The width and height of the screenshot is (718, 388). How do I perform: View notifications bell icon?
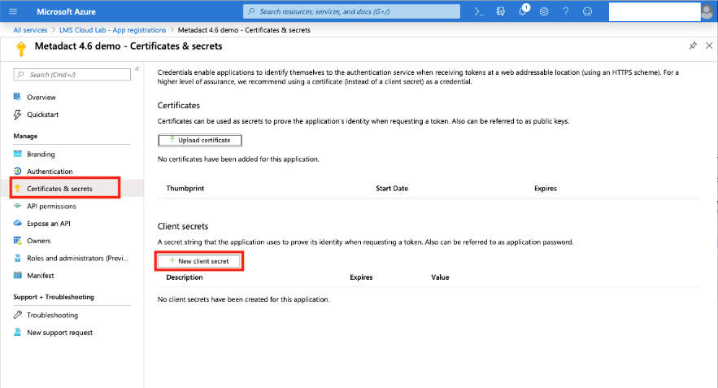tap(523, 11)
